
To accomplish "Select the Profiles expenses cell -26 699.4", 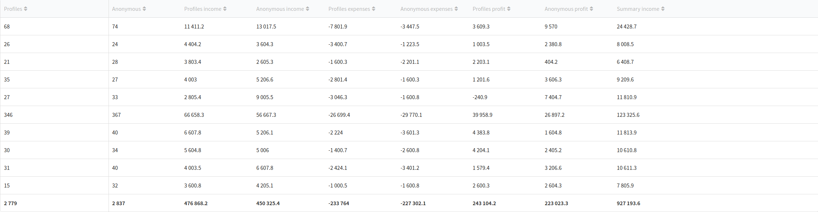I will 339,115.
